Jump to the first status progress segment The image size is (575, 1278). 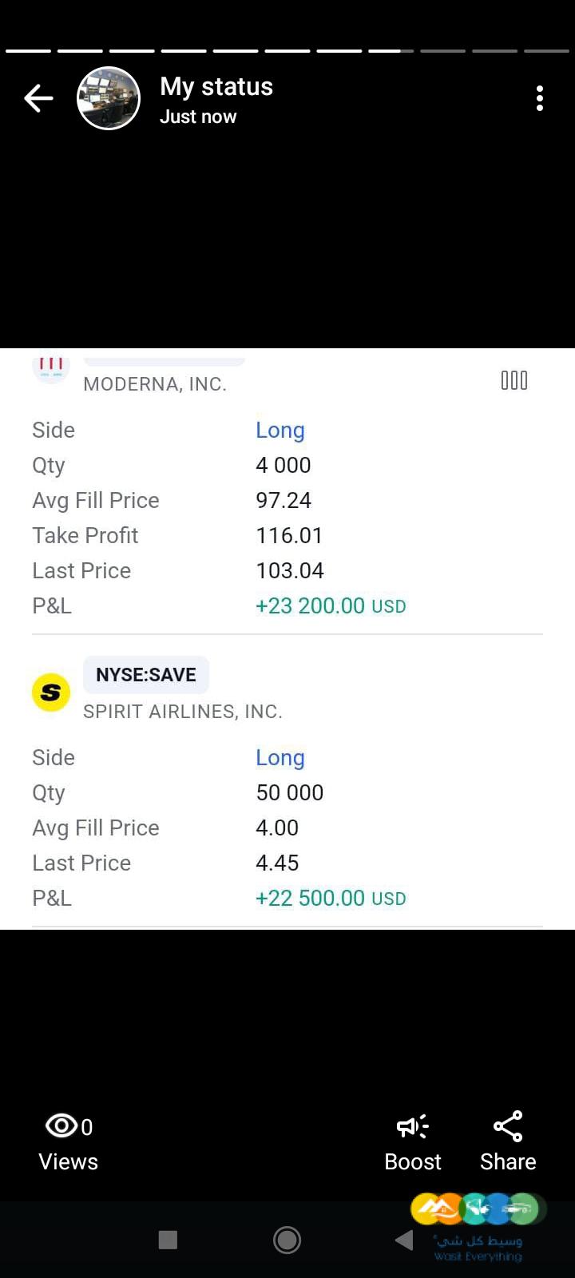tap(28, 51)
